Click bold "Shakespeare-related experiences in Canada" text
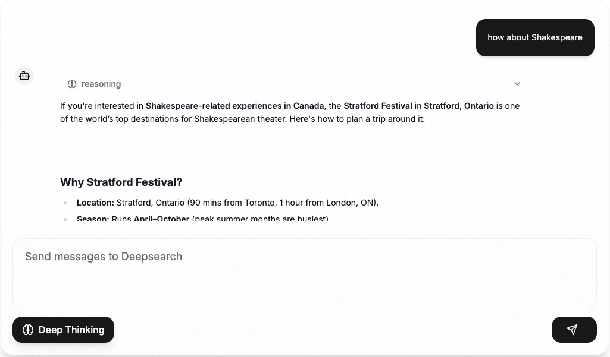The height and width of the screenshot is (357, 610). [x=234, y=106]
